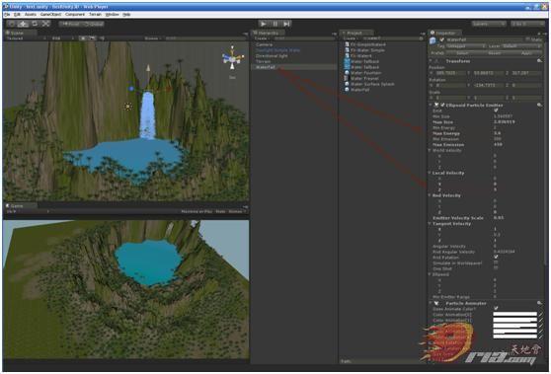Viewport: 551px width, 374px height.
Task: Select the Scale tool in toolbar
Action: click(45, 24)
